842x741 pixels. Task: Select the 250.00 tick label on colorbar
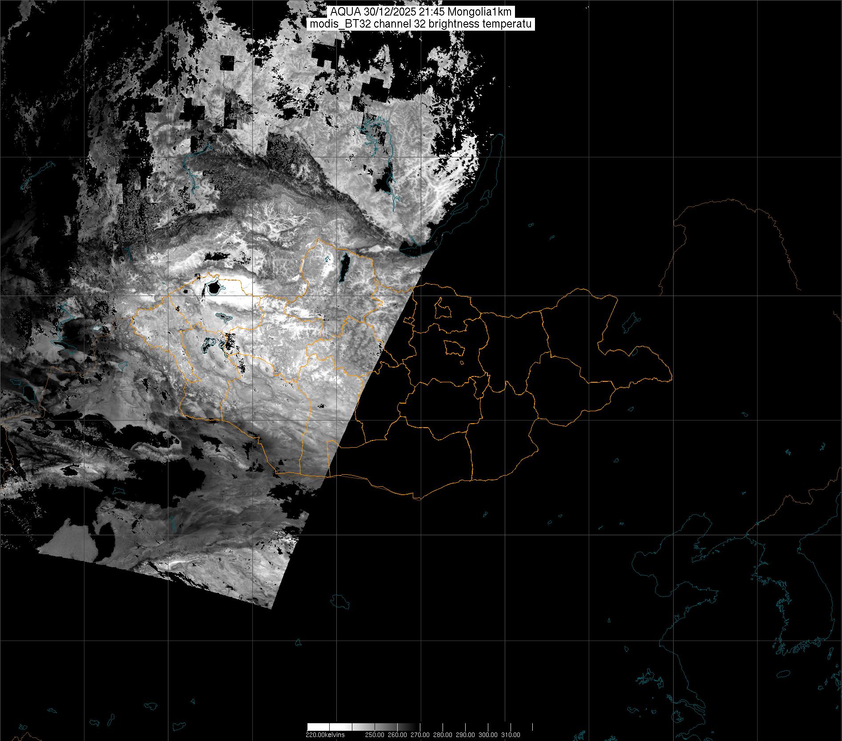[374, 735]
